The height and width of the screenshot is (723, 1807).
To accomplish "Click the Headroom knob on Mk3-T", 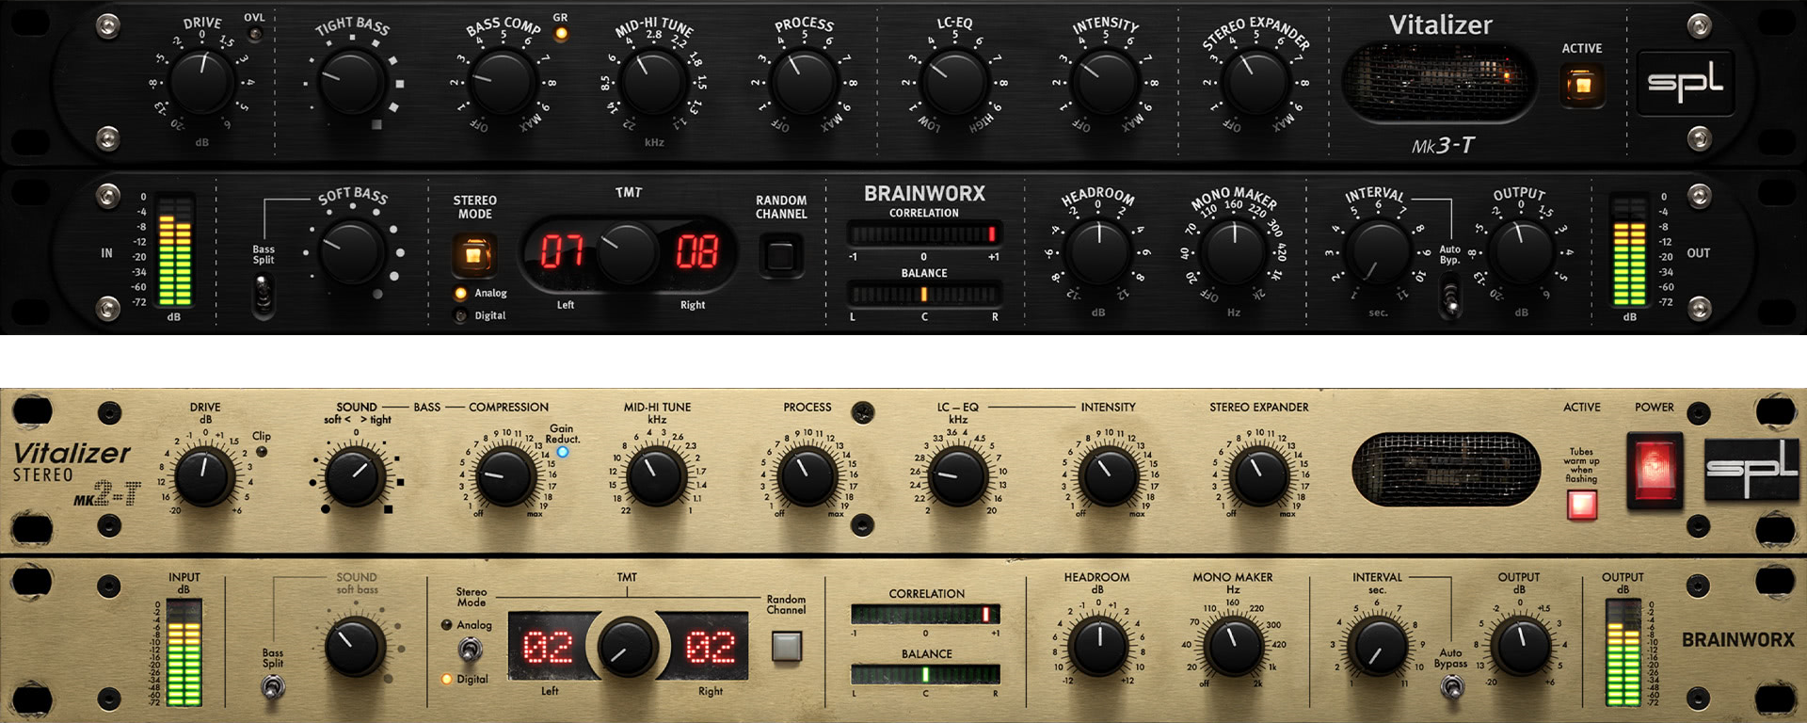I will (1097, 252).
